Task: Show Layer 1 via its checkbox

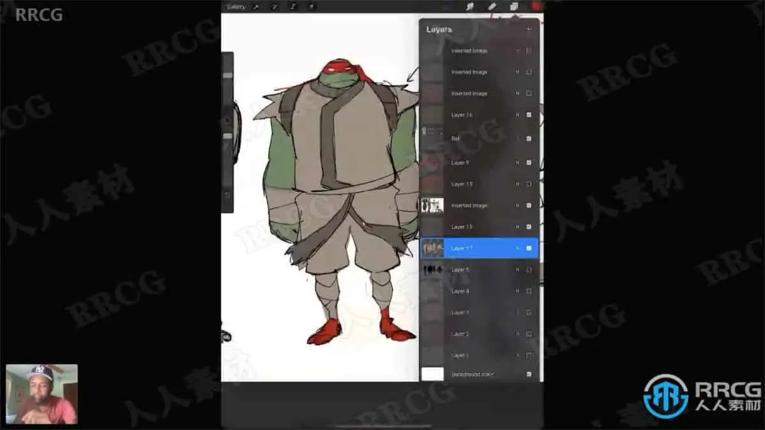Action: click(x=528, y=355)
